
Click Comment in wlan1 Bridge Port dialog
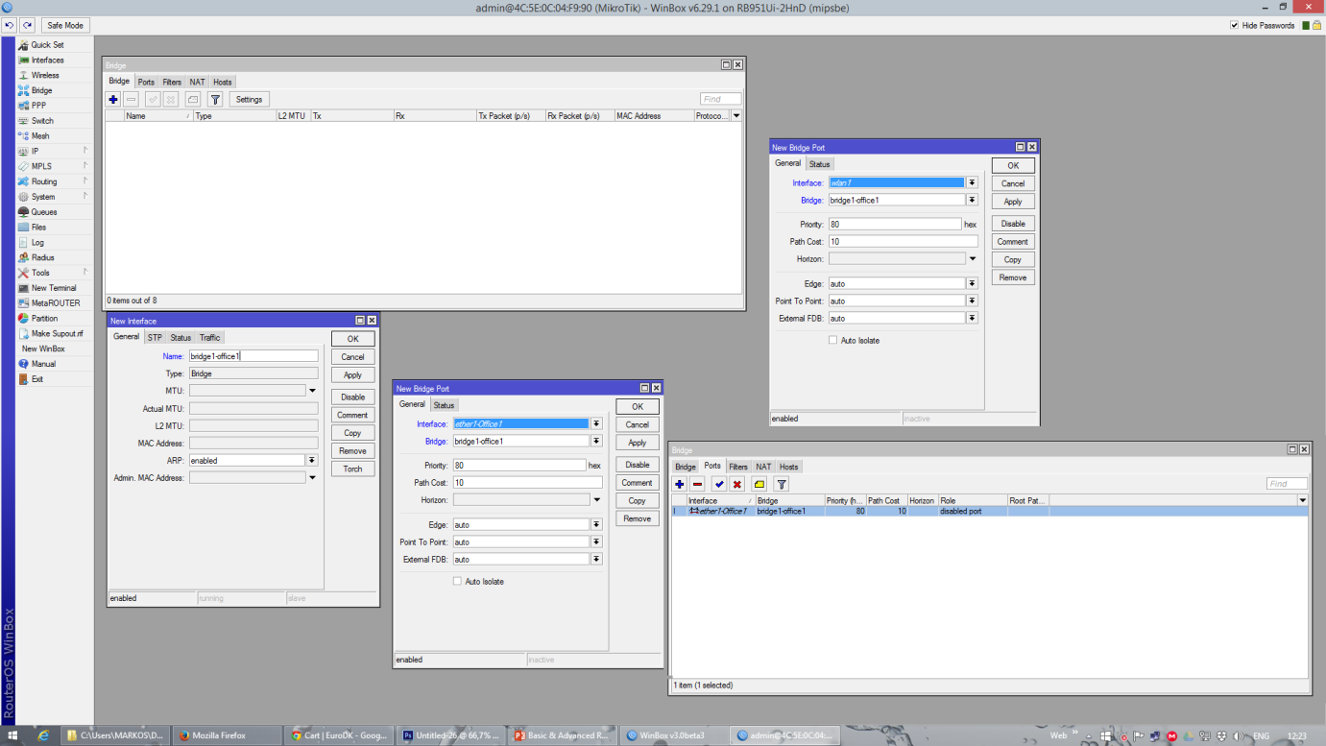1013,242
